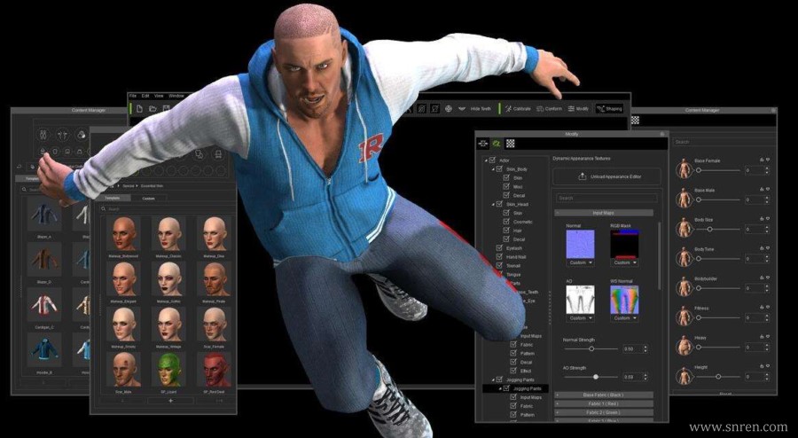Adjust the Normal Strength slider
The height and width of the screenshot is (438, 798).
click(x=591, y=349)
